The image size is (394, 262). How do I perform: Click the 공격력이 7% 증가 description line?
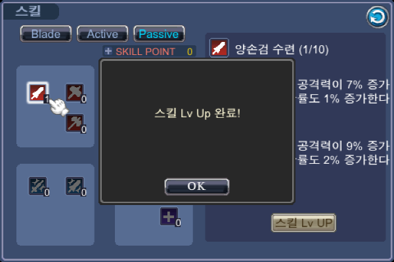(343, 84)
